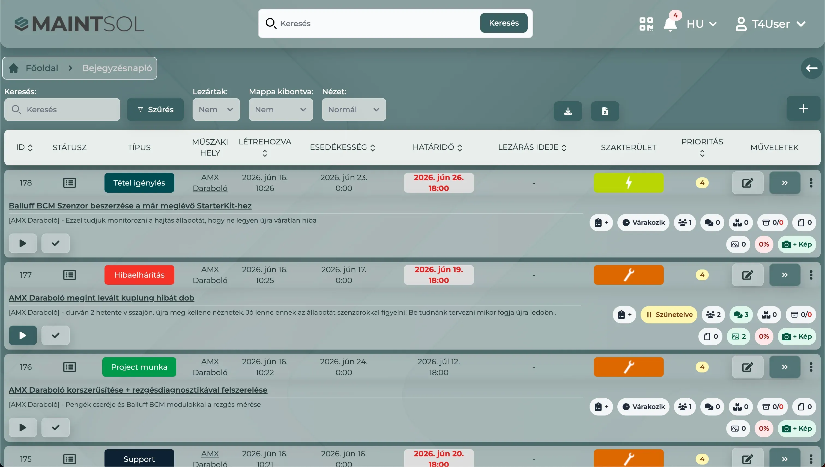
Task: Export the list to an Excel file
Action: (x=605, y=111)
